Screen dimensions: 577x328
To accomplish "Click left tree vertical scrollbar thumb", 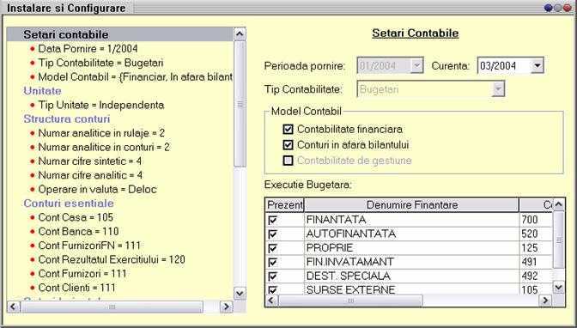I will 240,104.
